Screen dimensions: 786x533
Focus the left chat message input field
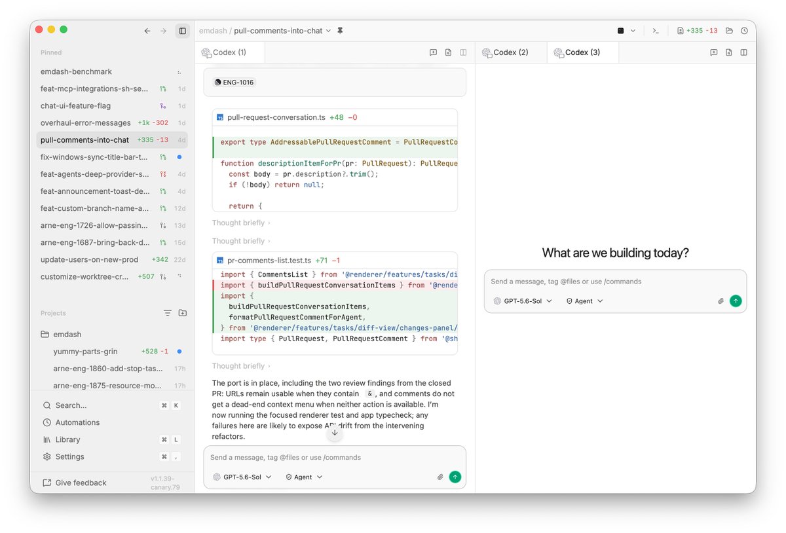(335, 458)
